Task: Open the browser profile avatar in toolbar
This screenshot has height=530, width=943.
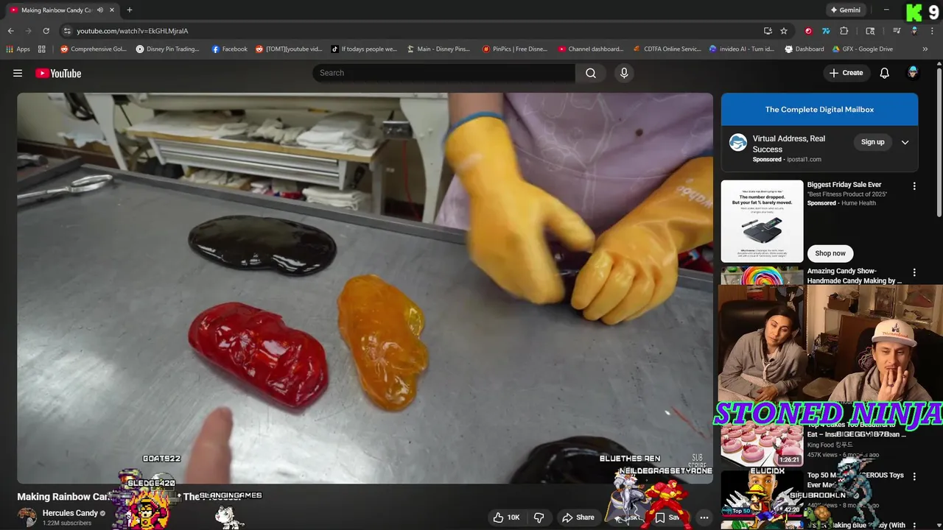Action: click(914, 31)
